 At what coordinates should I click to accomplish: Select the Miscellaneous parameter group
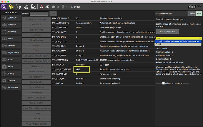[36, 40]
